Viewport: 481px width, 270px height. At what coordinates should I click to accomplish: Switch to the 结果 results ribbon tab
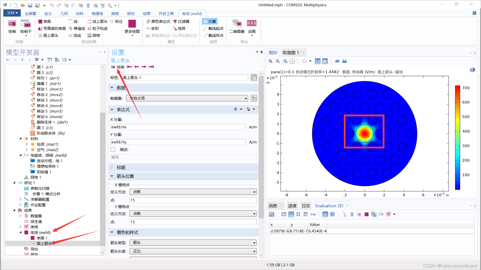pyautogui.click(x=147, y=14)
